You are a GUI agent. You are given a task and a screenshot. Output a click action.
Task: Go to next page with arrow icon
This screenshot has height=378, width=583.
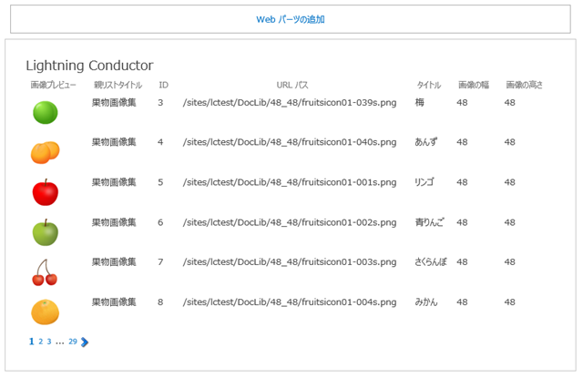click(x=85, y=342)
